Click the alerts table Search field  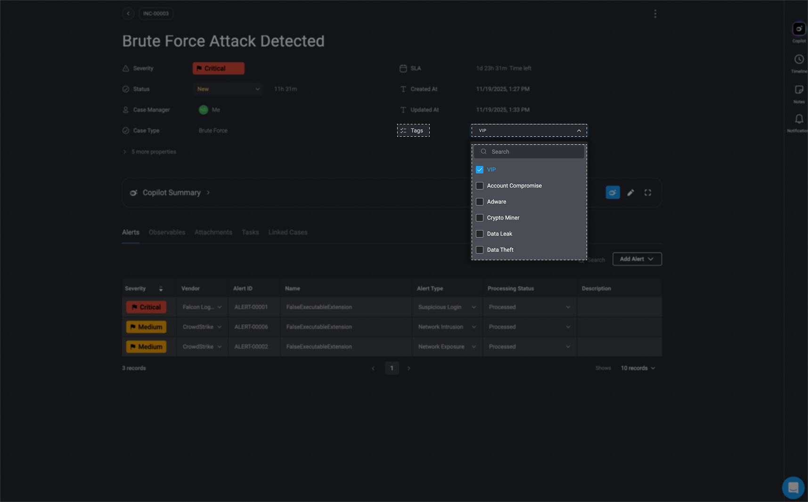[592, 260]
